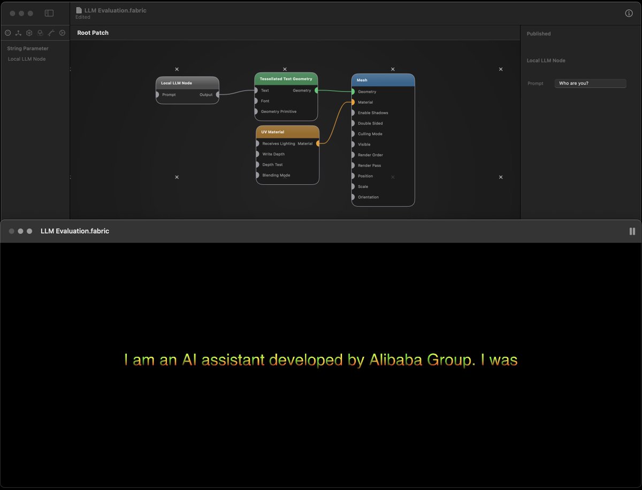
Task: Click the LLM Evaluation.fabric document icon
Action: [x=79, y=10]
